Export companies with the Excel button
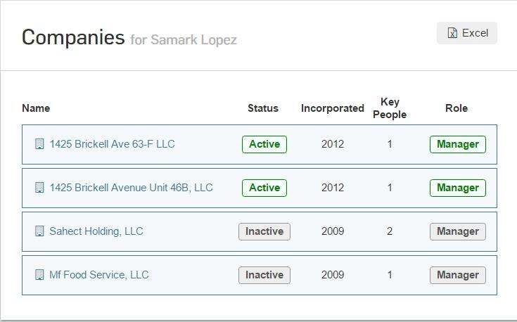The width and height of the screenshot is (517, 322). (467, 33)
